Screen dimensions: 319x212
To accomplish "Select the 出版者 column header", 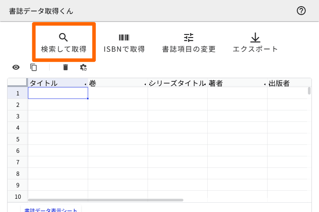I will coord(284,83).
